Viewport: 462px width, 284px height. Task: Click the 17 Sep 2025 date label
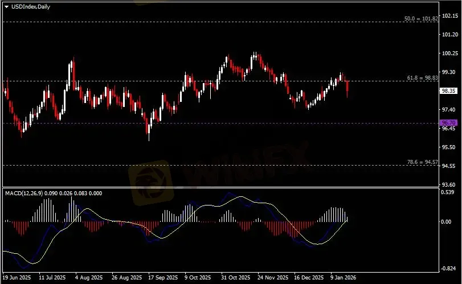tap(163, 278)
